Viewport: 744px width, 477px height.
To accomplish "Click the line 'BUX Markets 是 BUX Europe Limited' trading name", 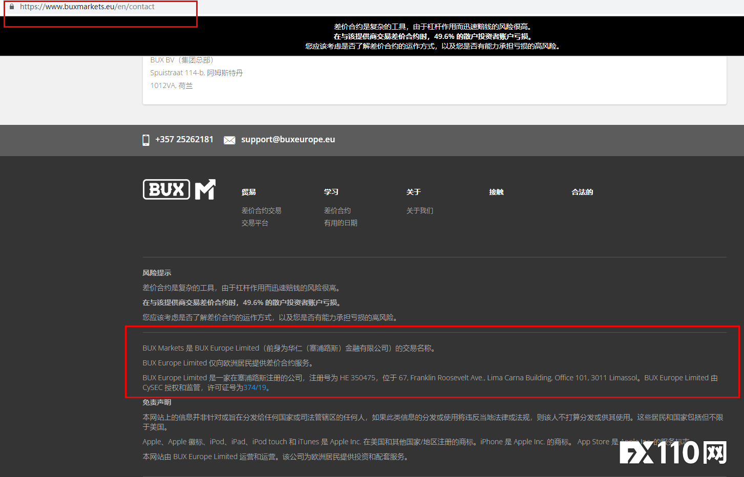I will click(x=289, y=348).
